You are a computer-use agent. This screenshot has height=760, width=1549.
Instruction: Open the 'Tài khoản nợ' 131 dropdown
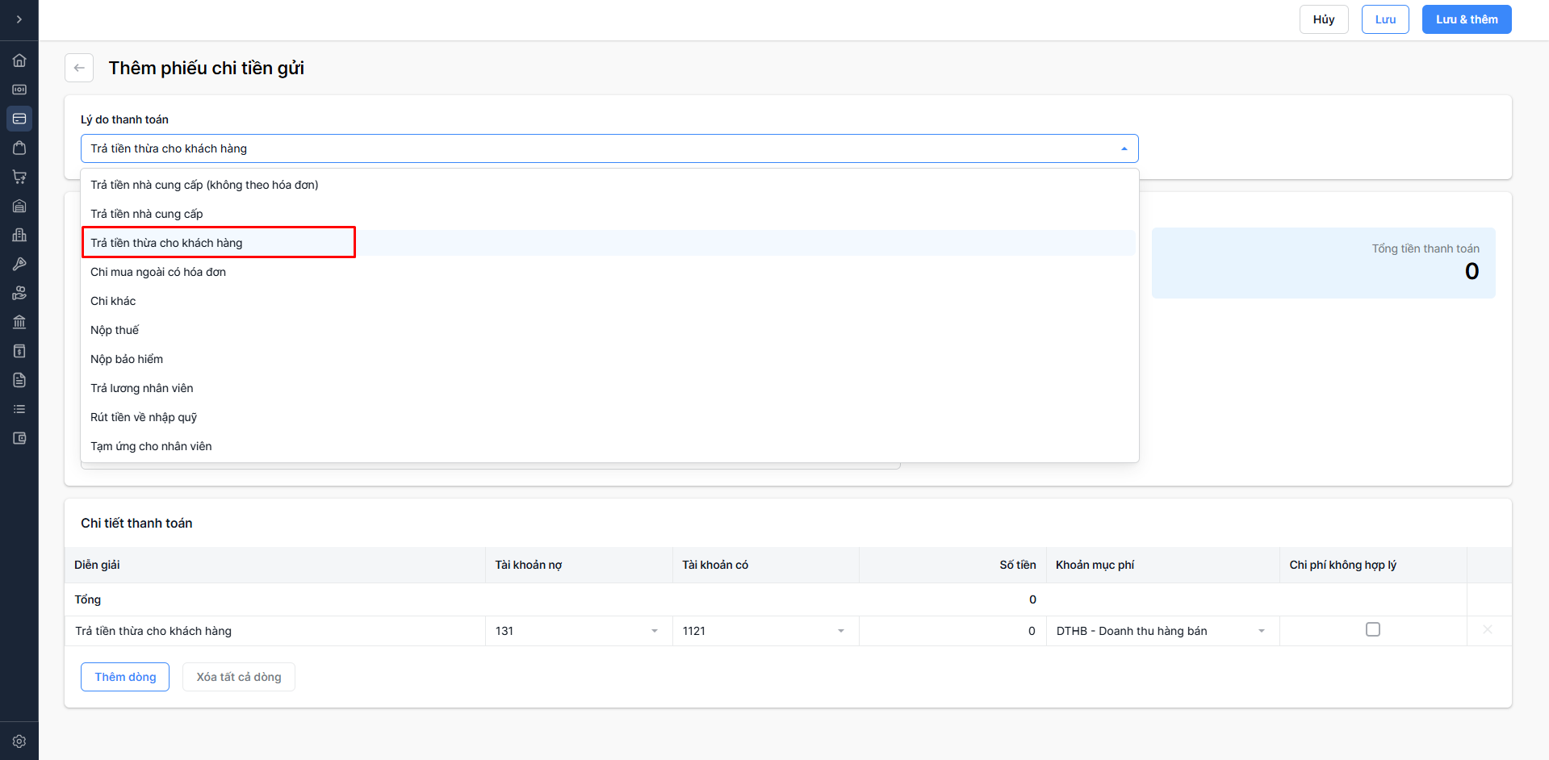[578, 631]
